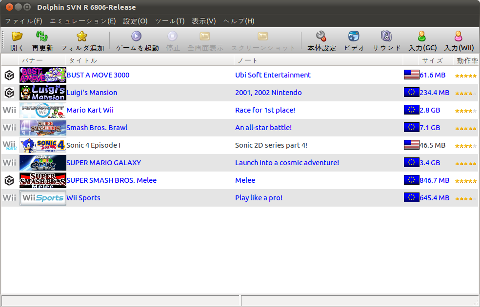Select the title Sonic 4 Episode I

click(93, 145)
